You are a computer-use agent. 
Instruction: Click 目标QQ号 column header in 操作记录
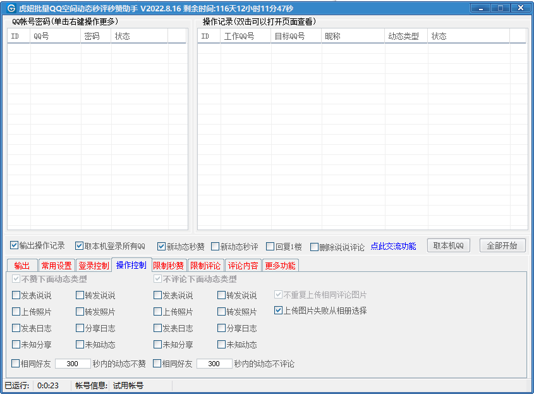tap(296, 36)
